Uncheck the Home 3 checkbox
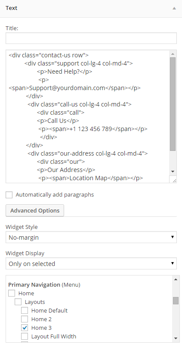 tap(25, 328)
